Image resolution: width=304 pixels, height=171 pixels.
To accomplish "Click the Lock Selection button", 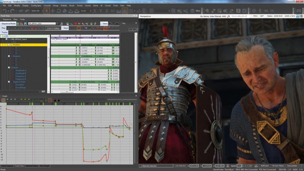I will click(x=180, y=166).
